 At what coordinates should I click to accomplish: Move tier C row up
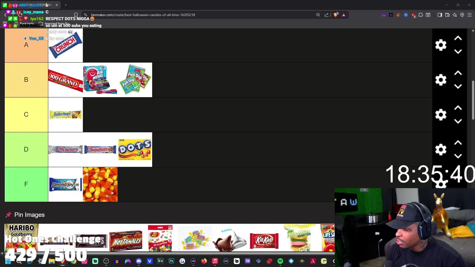(x=458, y=108)
